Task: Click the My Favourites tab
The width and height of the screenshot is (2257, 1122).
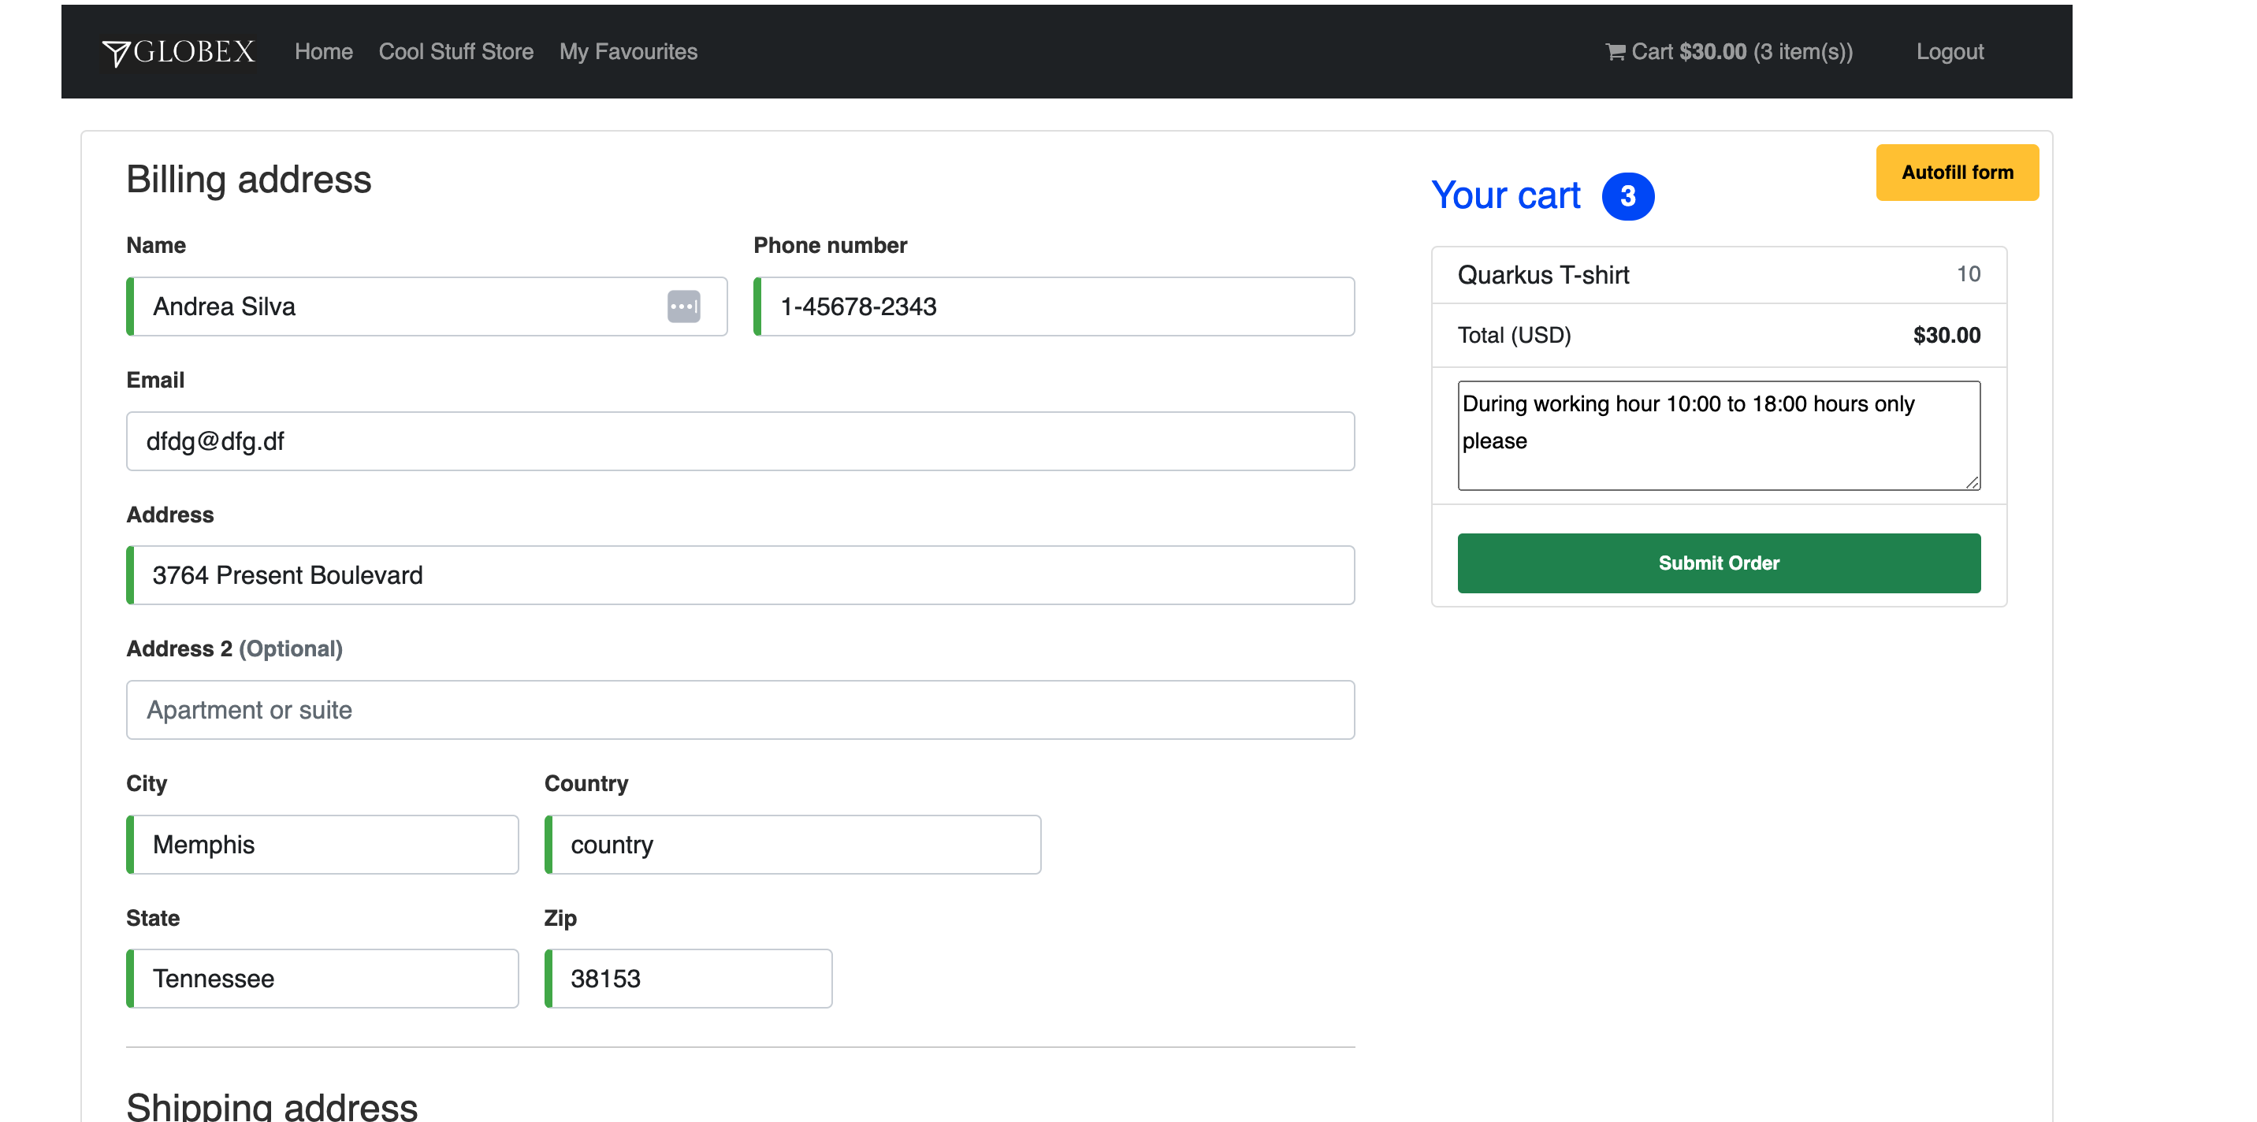Action: (629, 52)
